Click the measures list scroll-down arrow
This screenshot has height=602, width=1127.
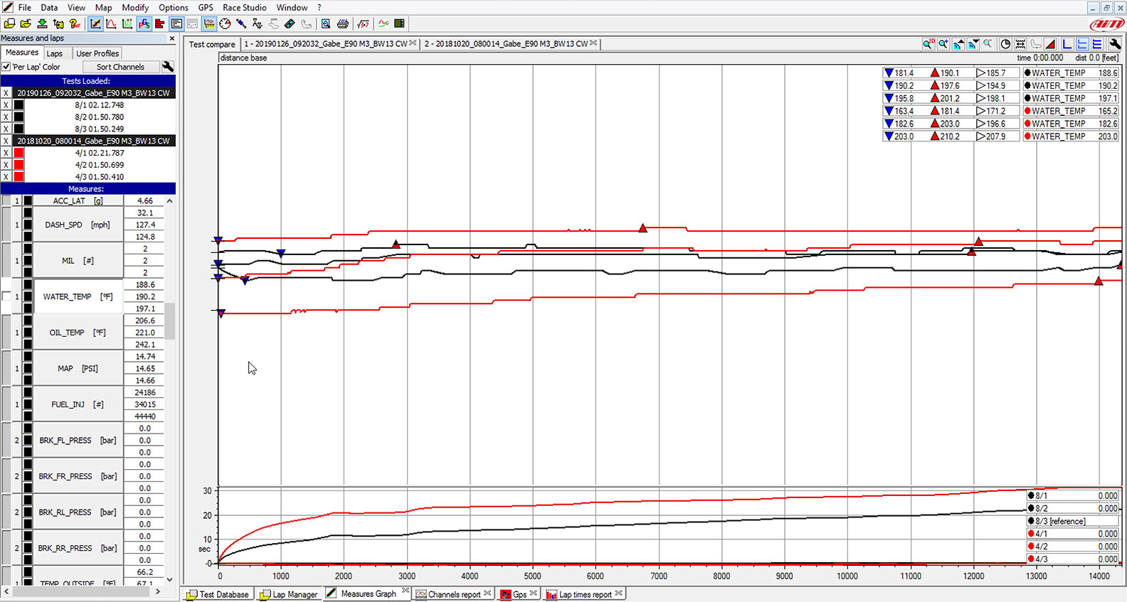pyautogui.click(x=169, y=579)
